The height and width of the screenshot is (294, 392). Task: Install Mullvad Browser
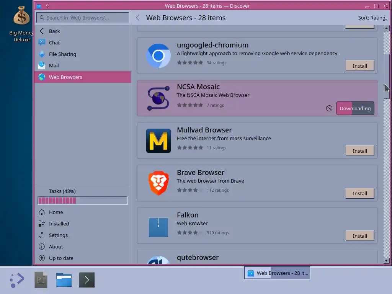click(360, 151)
